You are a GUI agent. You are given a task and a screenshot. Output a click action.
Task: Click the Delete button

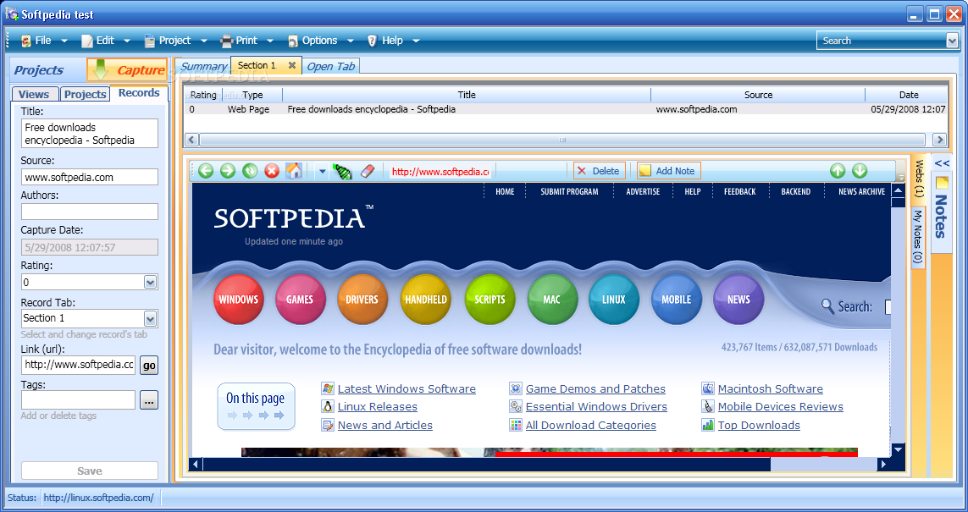tap(599, 171)
